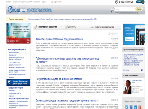Click the medical reference systems banner image
Viewport: 148px width, 109px height.
click(19, 33)
